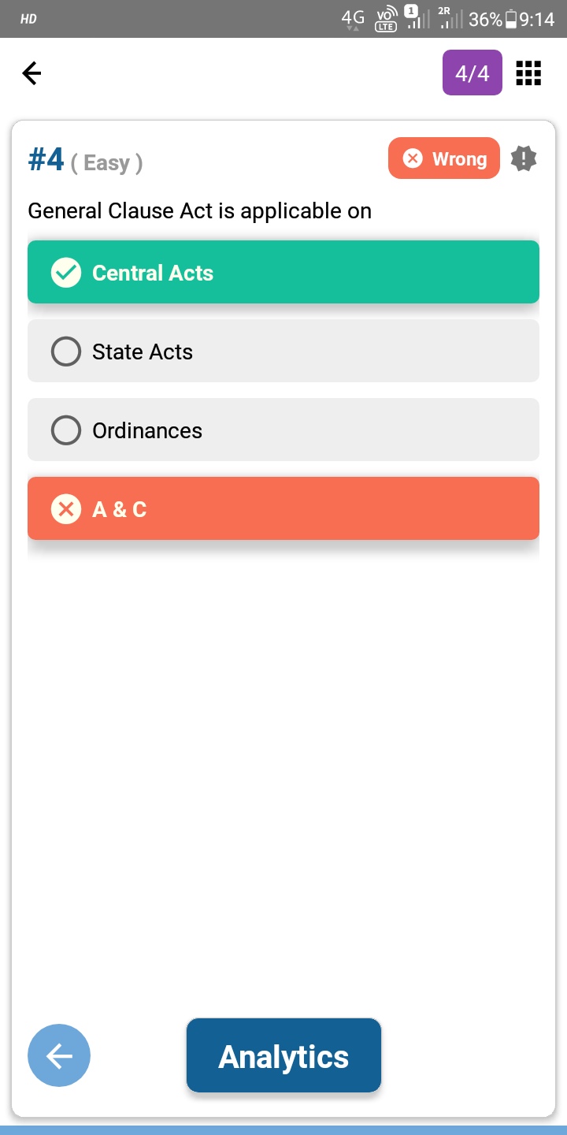Tap the 4/4 question counter
Viewport: 567px width, 1135px height.
click(472, 73)
